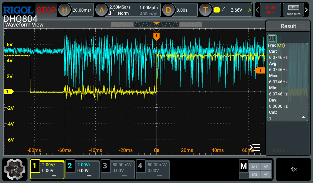Screen dimensions: 313x183
Task: Enable channel 3
Action: tap(117, 169)
